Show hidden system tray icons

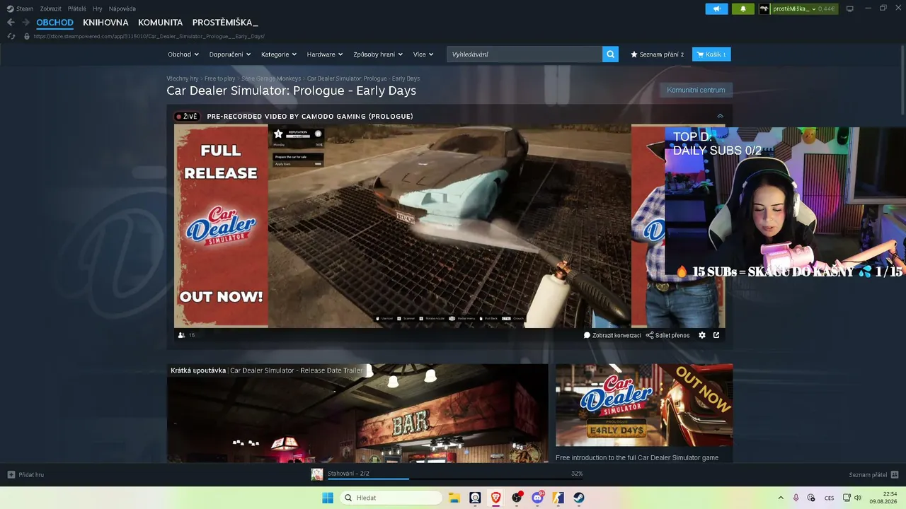pyautogui.click(x=781, y=498)
